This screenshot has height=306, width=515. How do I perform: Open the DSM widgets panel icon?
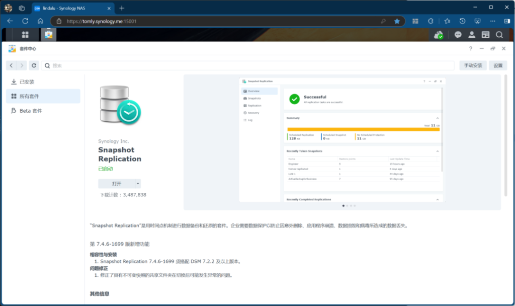[485, 35]
